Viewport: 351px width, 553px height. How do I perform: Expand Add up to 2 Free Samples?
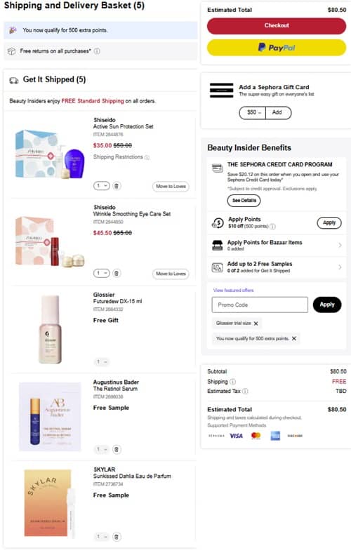pyautogui.click(x=276, y=267)
